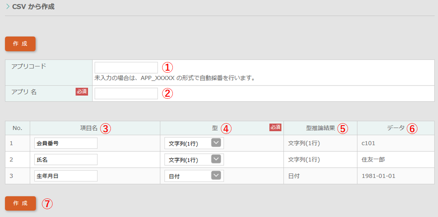The width and height of the screenshot is (438, 217).
Task: Click the circled 5 beside 型推論結果
Action: coord(343,129)
